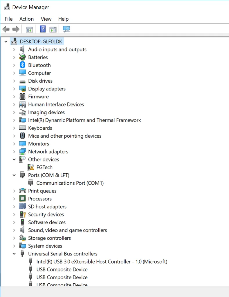229x297 pixels.
Task: Click the Mice and other pointing devices icon
Action: (x=22, y=136)
